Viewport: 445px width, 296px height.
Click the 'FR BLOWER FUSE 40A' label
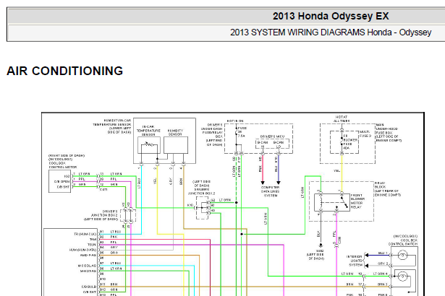click(350, 142)
